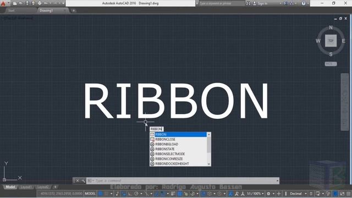Click the dynamic input box showing RIBBON
The width and height of the screenshot is (352, 198).
point(156,129)
